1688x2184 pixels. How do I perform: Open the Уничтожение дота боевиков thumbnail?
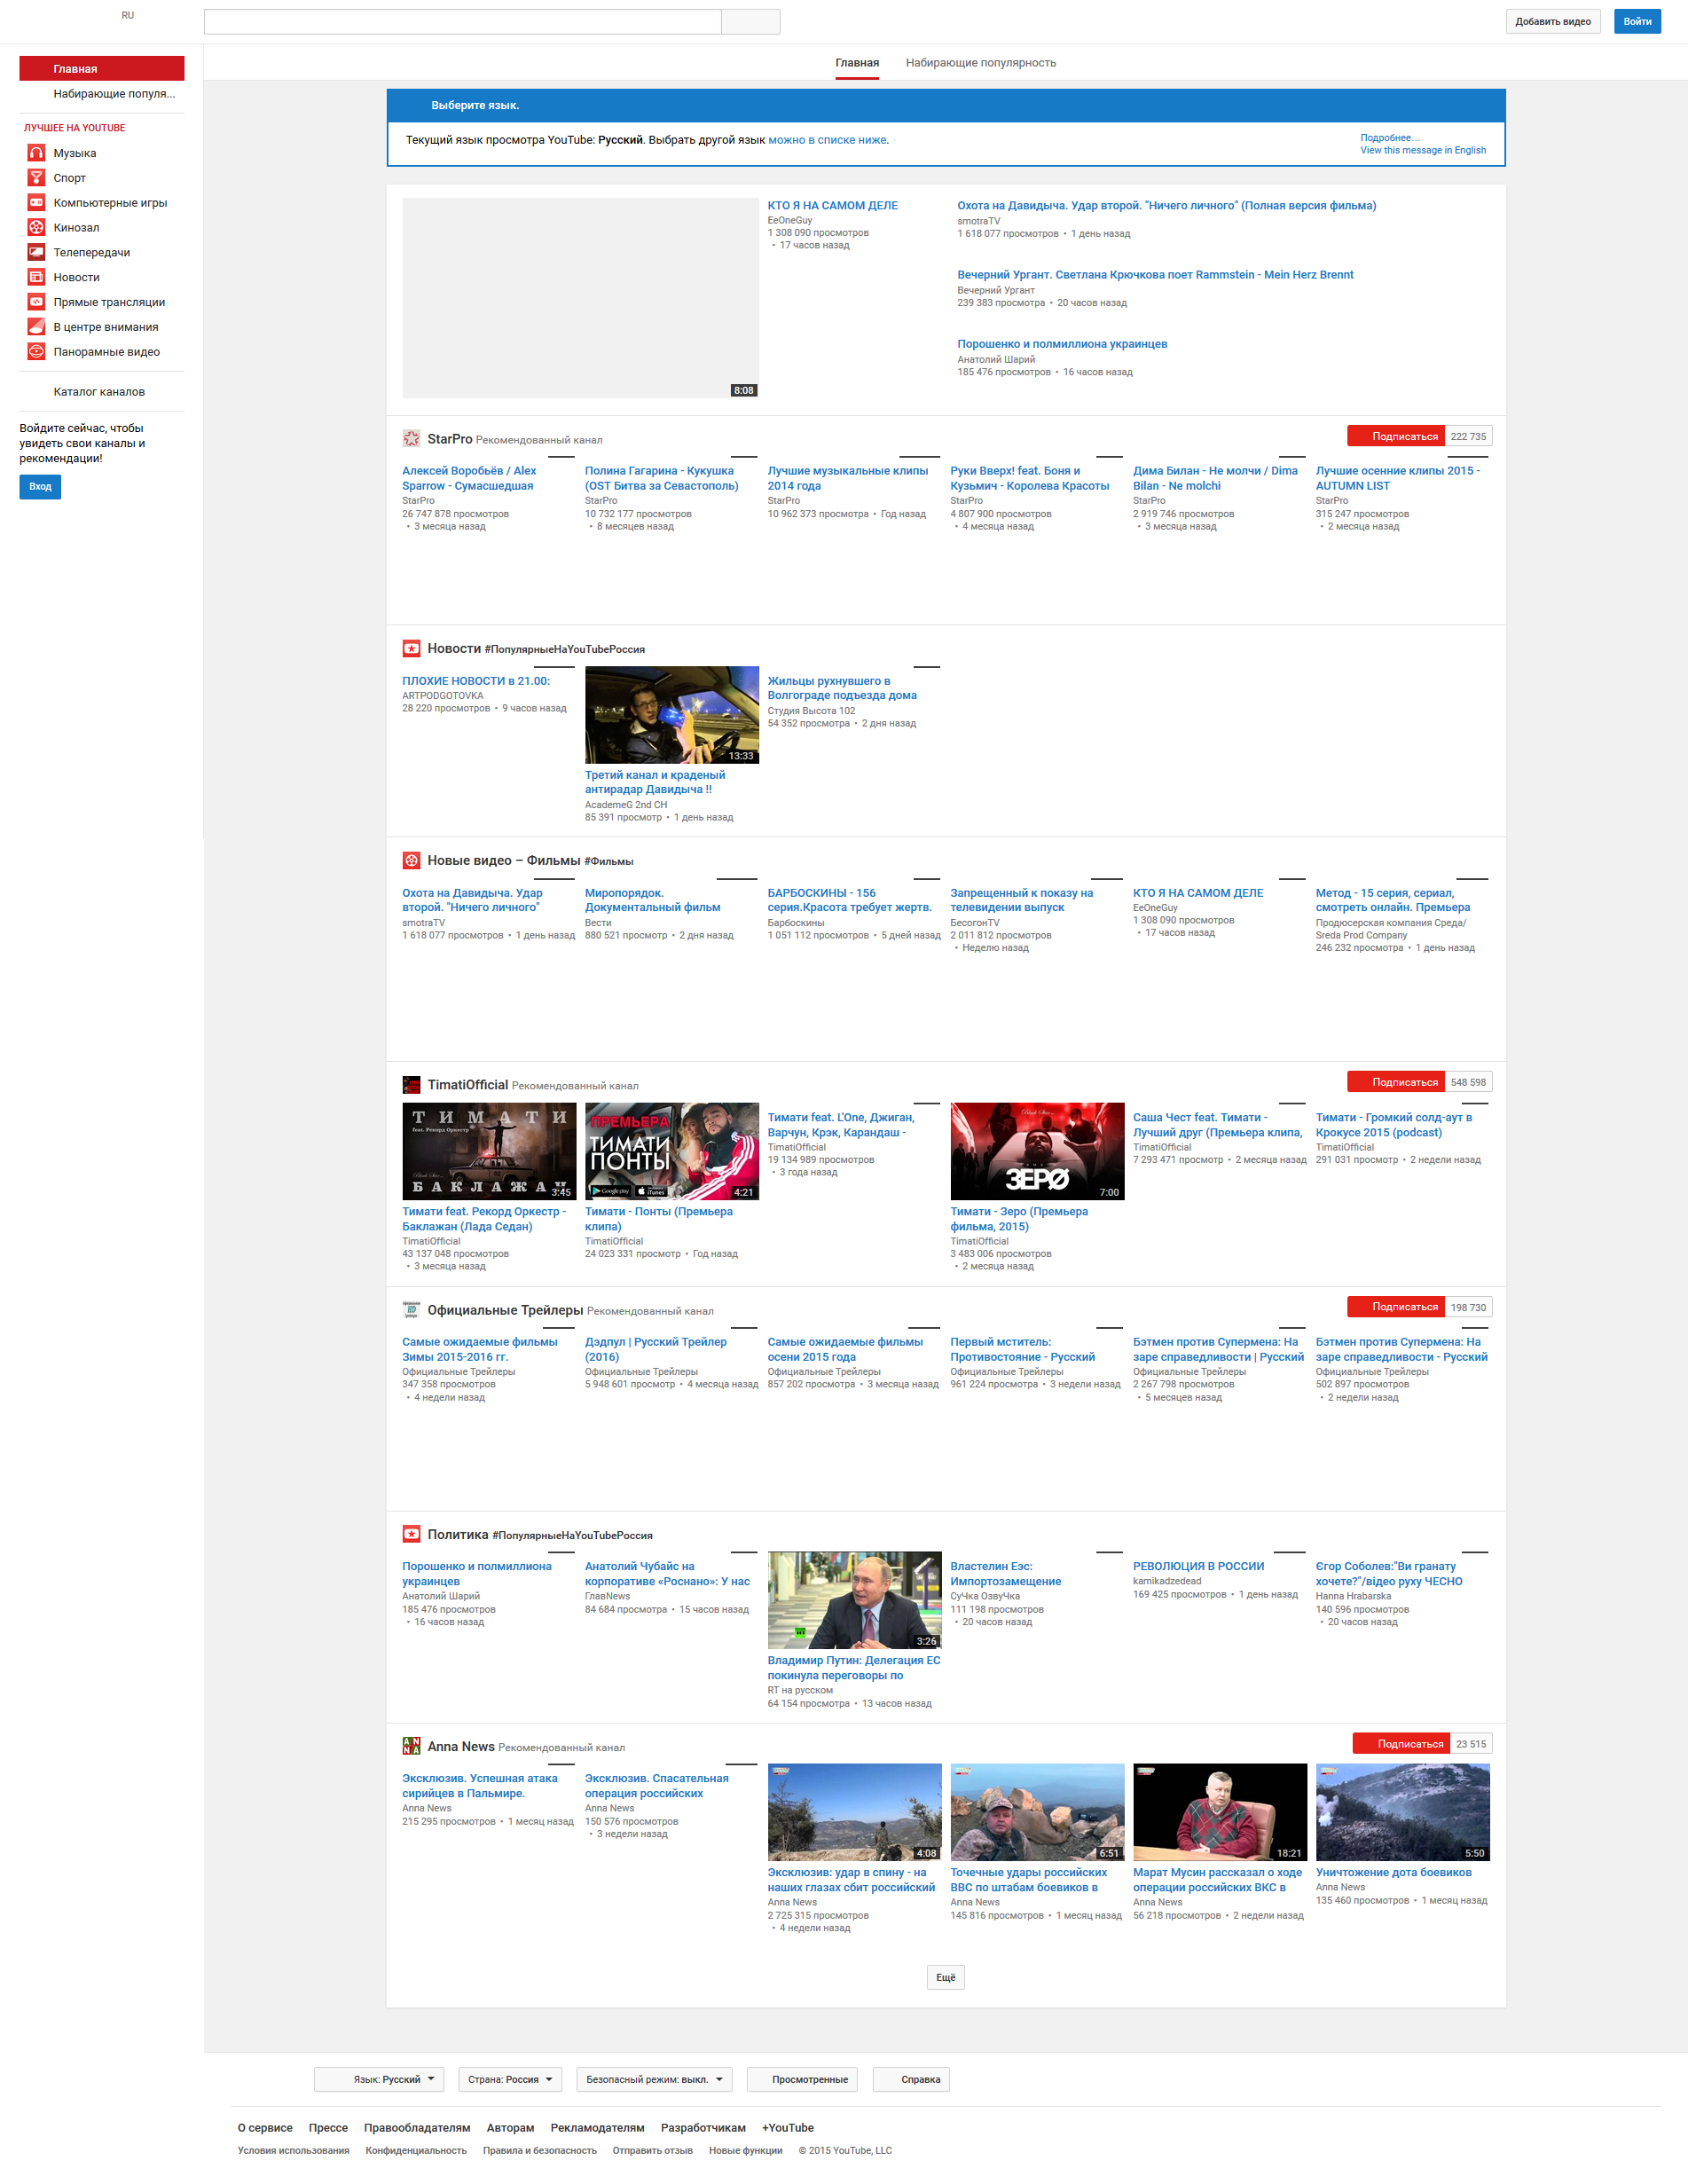(x=1403, y=1812)
